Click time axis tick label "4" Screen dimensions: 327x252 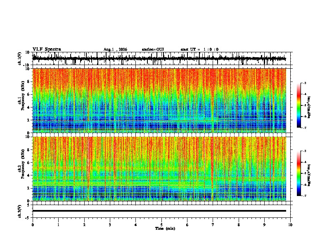pos(136,225)
